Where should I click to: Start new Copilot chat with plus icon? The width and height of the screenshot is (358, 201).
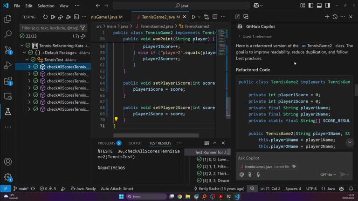tap(327, 17)
